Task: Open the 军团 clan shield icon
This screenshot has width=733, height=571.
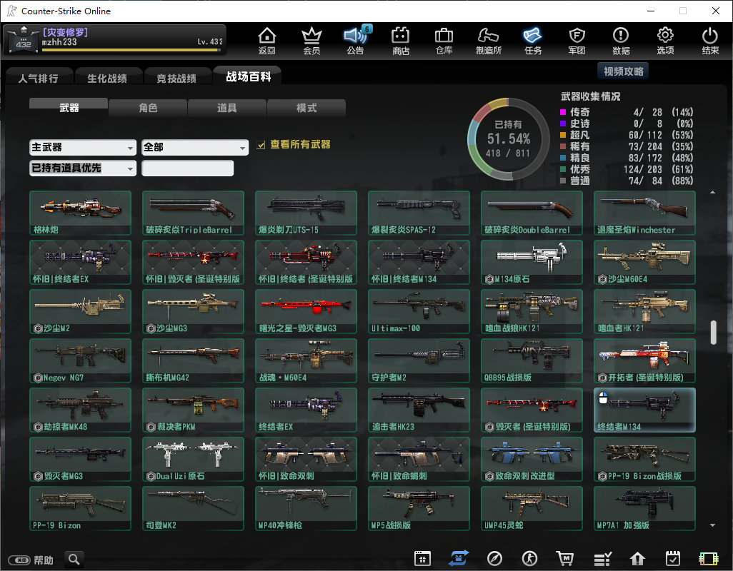Action: click(577, 40)
